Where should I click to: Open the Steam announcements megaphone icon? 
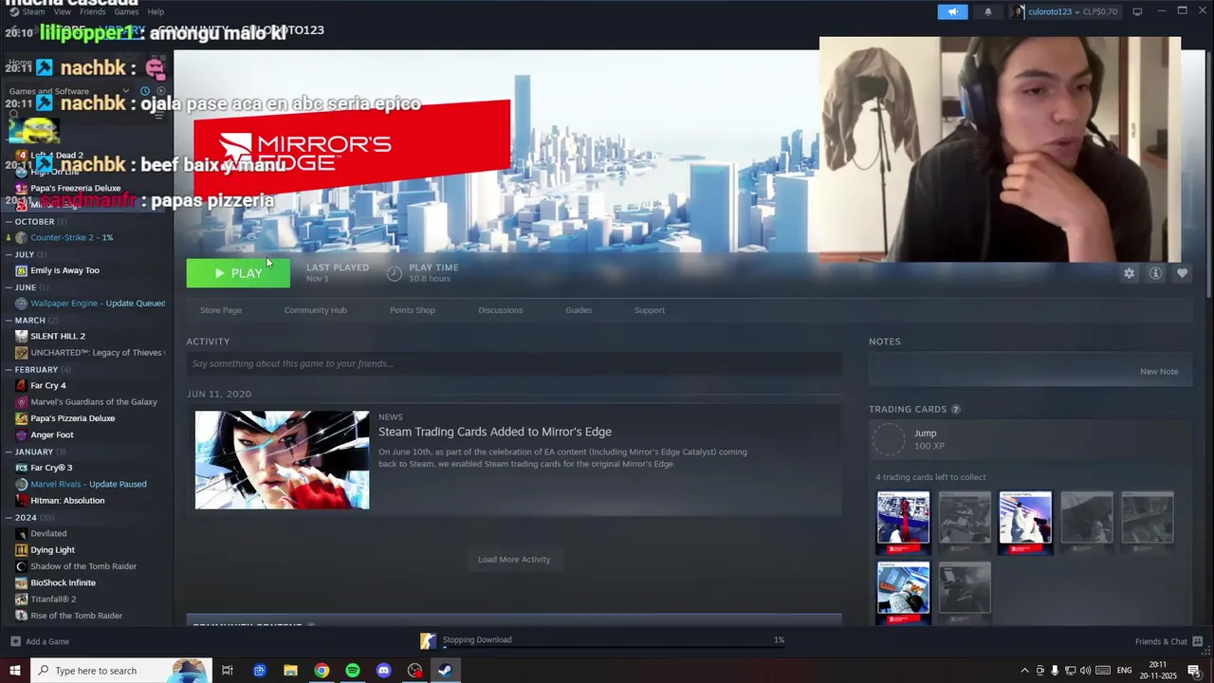[952, 11]
